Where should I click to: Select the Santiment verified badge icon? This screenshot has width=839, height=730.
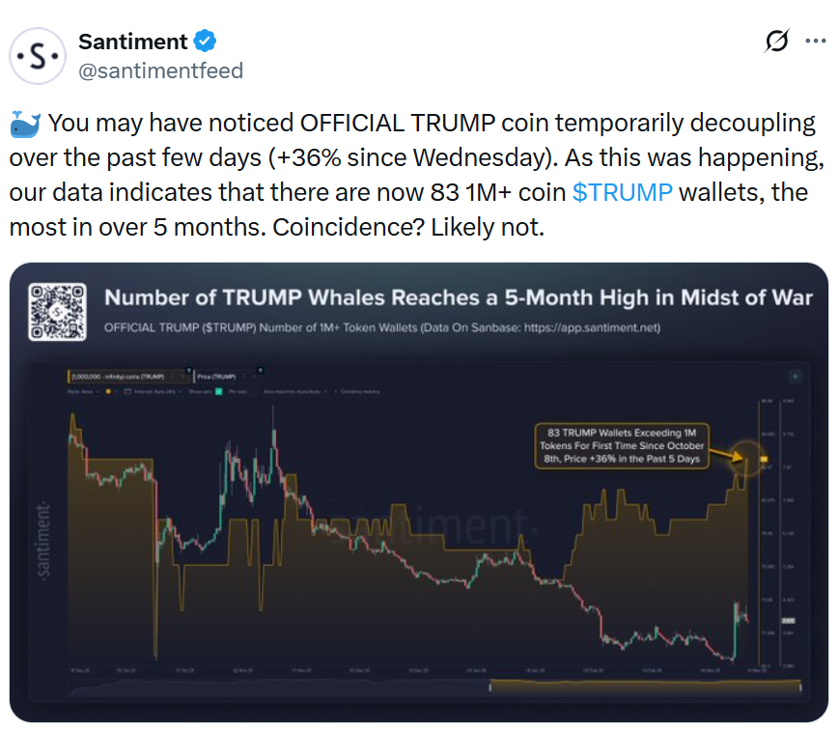click(203, 41)
